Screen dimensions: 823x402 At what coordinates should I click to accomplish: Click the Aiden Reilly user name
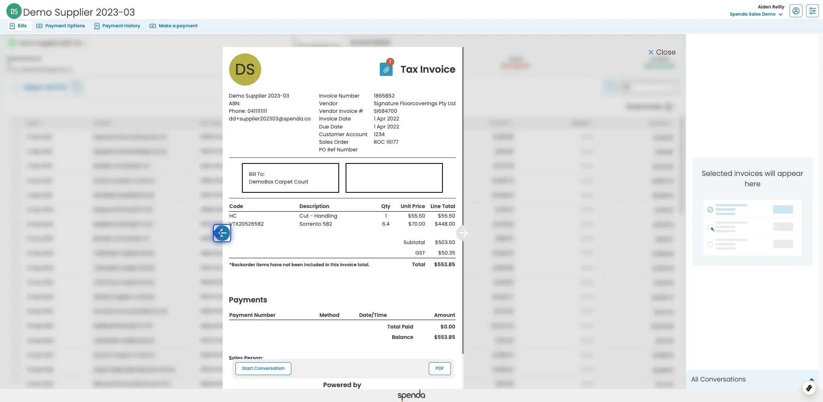click(x=771, y=7)
